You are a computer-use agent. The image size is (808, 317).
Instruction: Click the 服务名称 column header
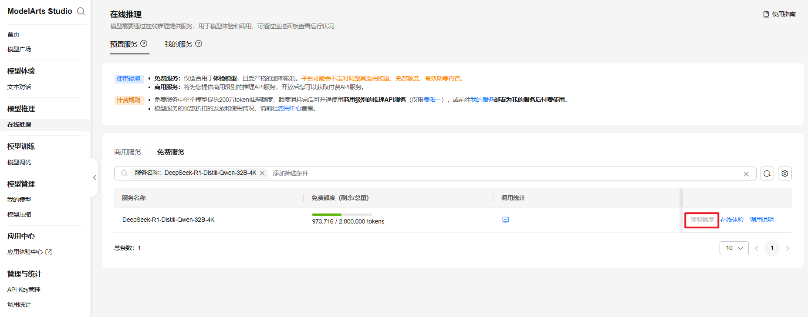point(134,198)
